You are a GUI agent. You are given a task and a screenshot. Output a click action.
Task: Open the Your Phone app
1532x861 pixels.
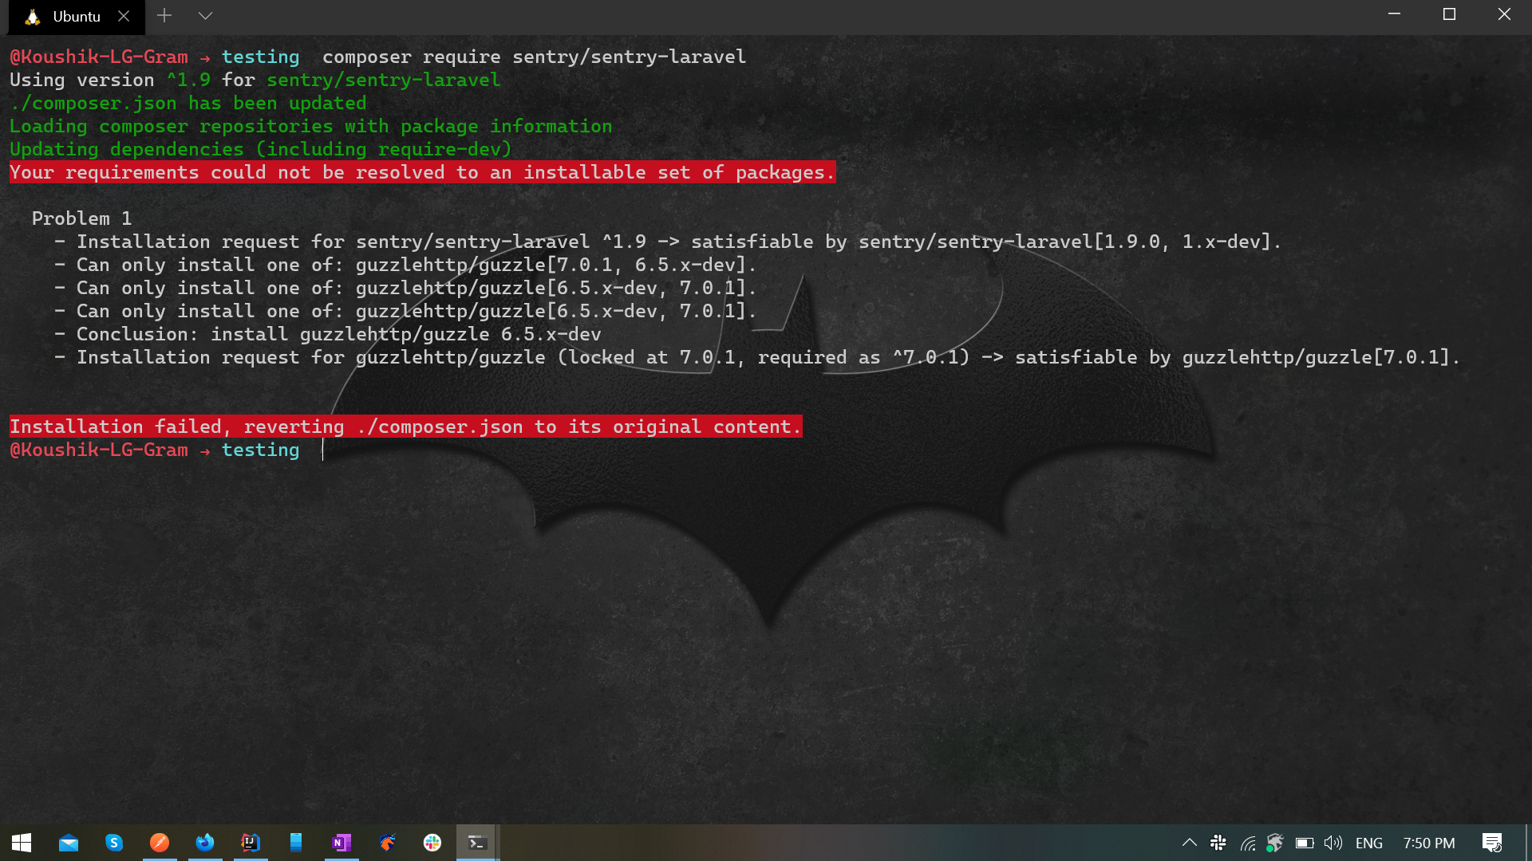(296, 843)
